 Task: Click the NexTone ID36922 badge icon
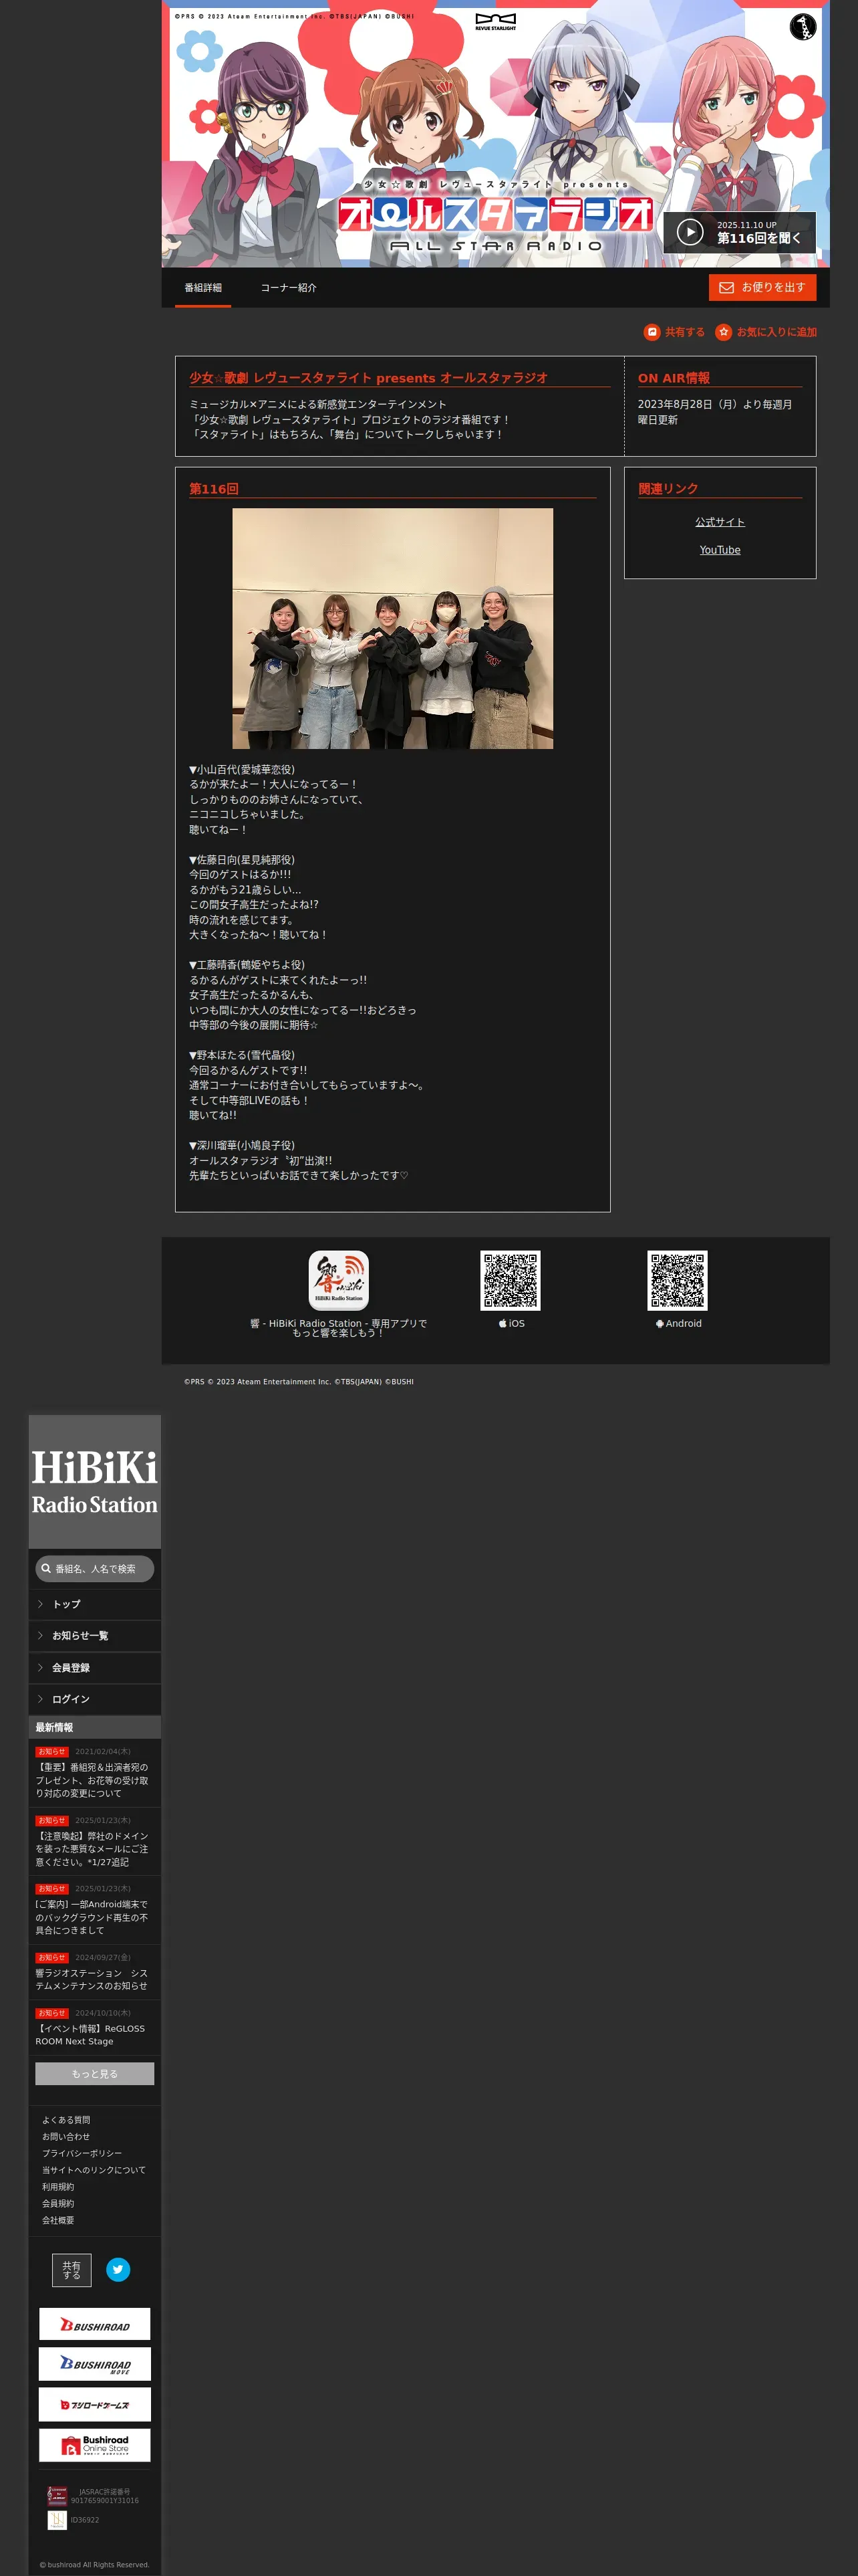[x=57, y=2520]
